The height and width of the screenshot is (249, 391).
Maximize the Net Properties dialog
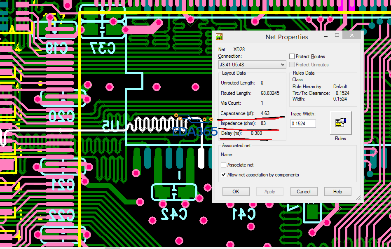[x=337, y=35]
